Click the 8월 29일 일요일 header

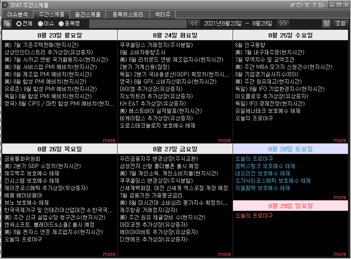pos(290,206)
